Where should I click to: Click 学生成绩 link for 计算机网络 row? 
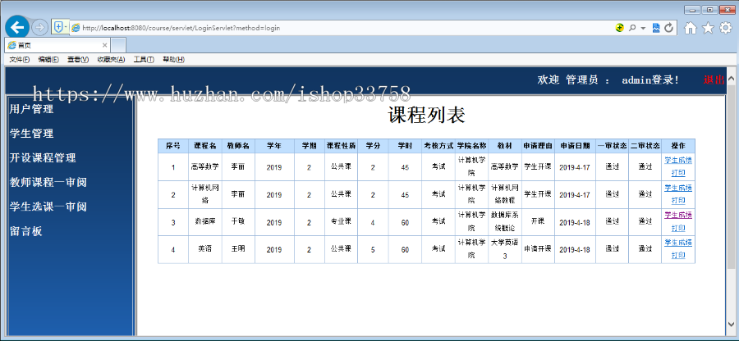(x=678, y=189)
